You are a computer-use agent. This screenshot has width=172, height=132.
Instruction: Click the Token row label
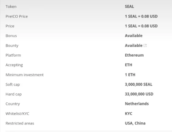click(x=11, y=7)
